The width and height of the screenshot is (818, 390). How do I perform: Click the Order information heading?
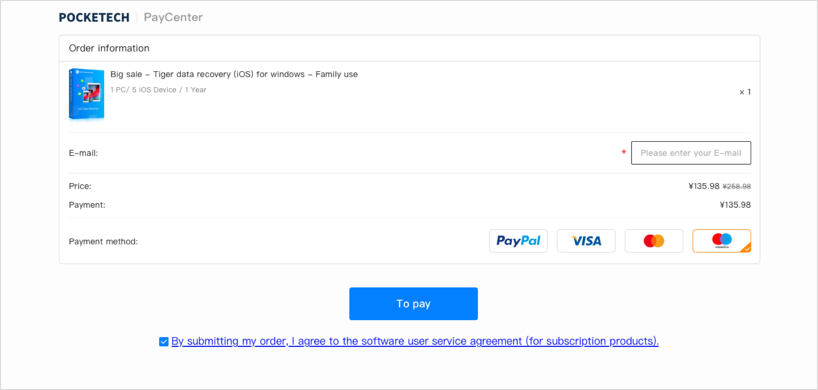pyautogui.click(x=109, y=48)
